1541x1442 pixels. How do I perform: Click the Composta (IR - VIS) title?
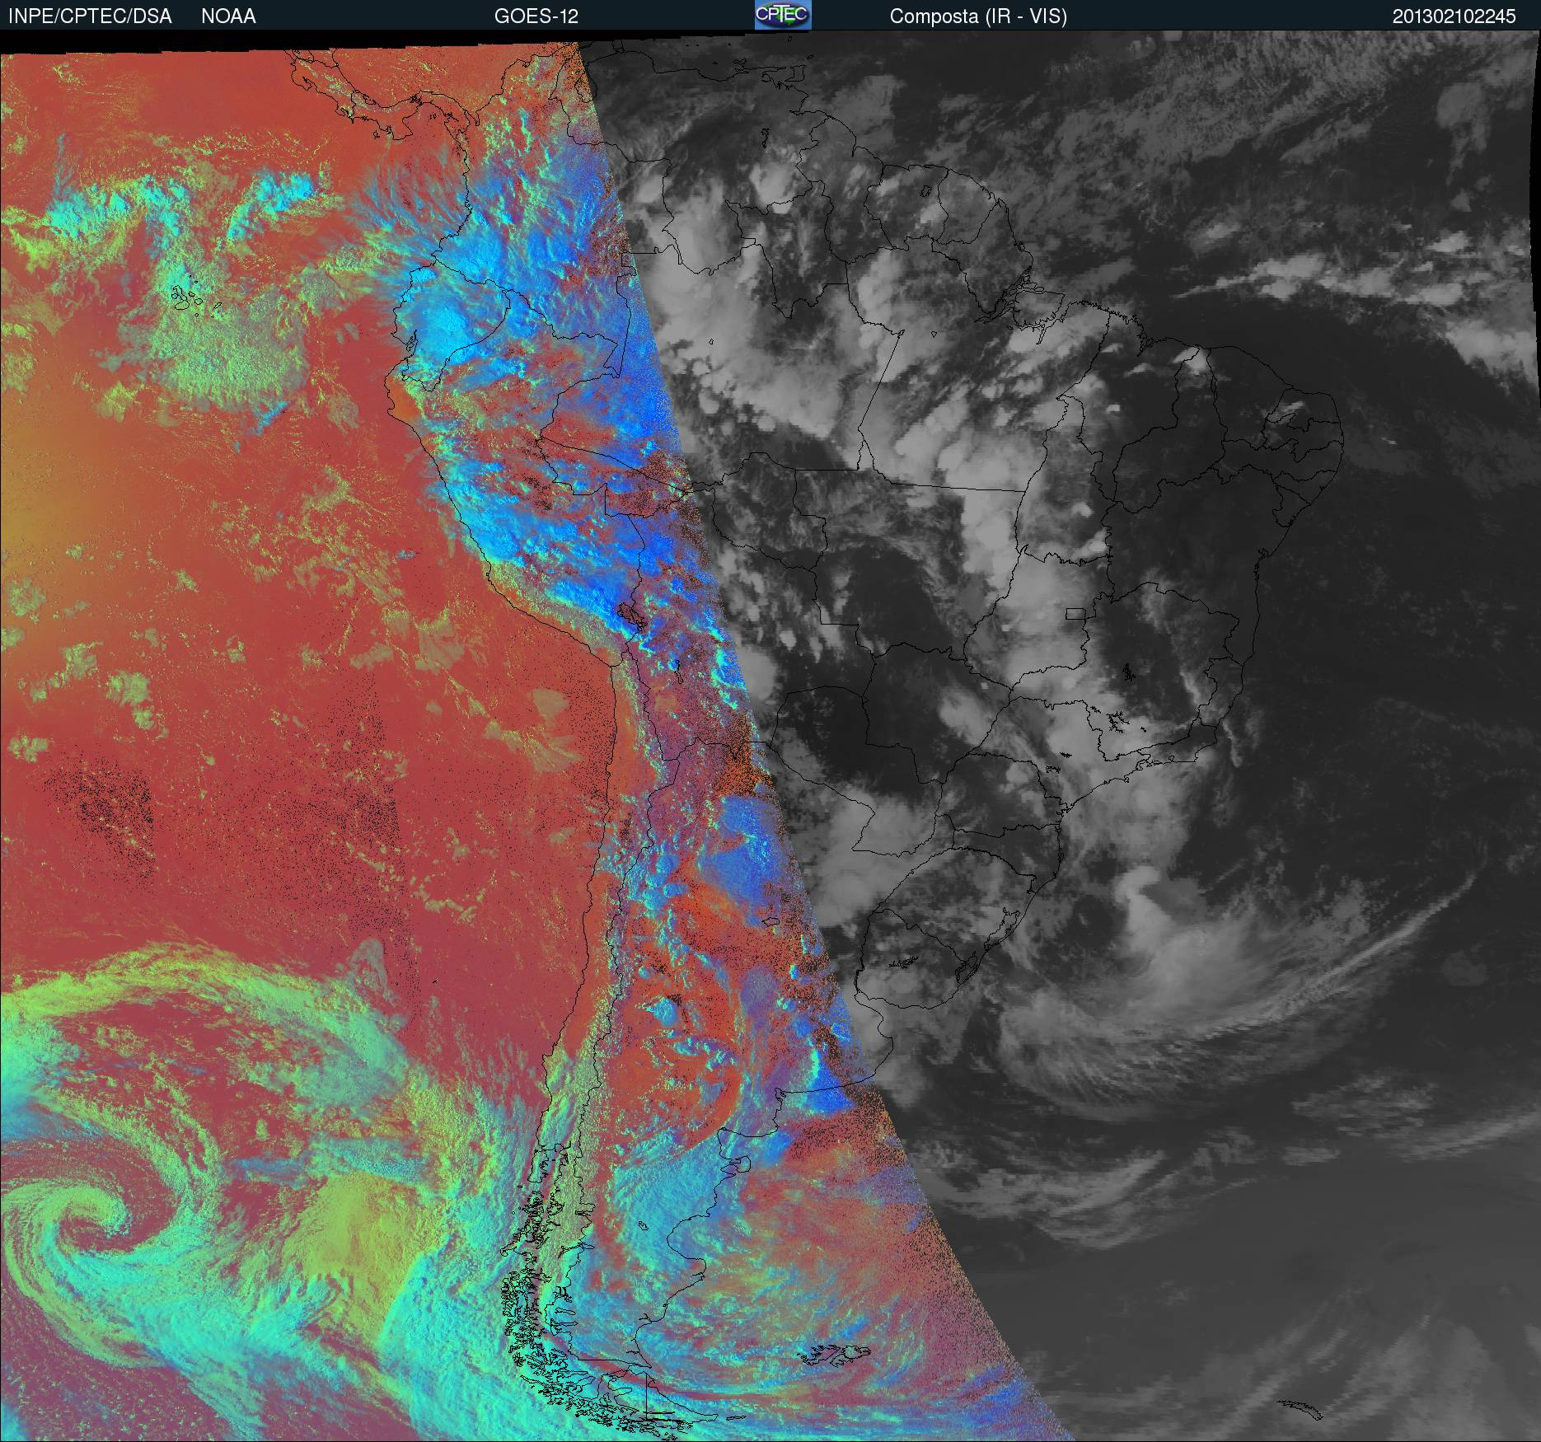[x=978, y=16]
